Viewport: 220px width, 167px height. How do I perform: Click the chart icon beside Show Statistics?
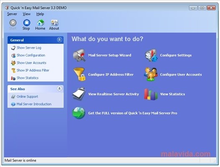click(13, 78)
